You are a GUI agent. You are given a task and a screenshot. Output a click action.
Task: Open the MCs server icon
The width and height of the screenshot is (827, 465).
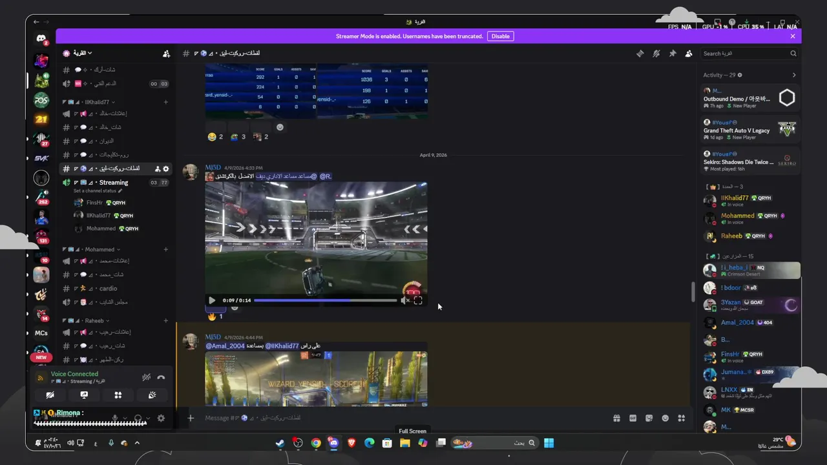[x=41, y=333]
